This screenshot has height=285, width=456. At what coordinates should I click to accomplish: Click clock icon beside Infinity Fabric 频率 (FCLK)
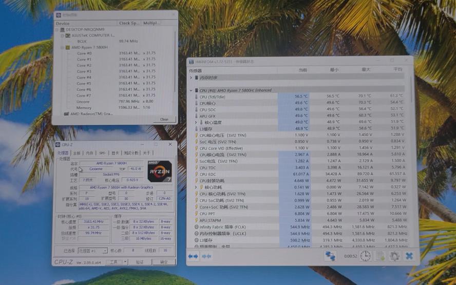click(197, 227)
